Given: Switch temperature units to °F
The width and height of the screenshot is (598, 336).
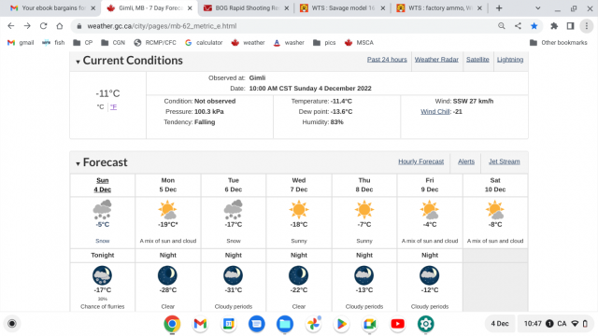Looking at the screenshot, I should (x=114, y=107).
